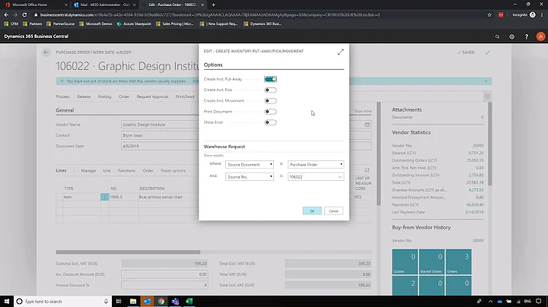Enable Create Invt. Pick toggle
The height and width of the screenshot is (307, 548).
(x=270, y=90)
